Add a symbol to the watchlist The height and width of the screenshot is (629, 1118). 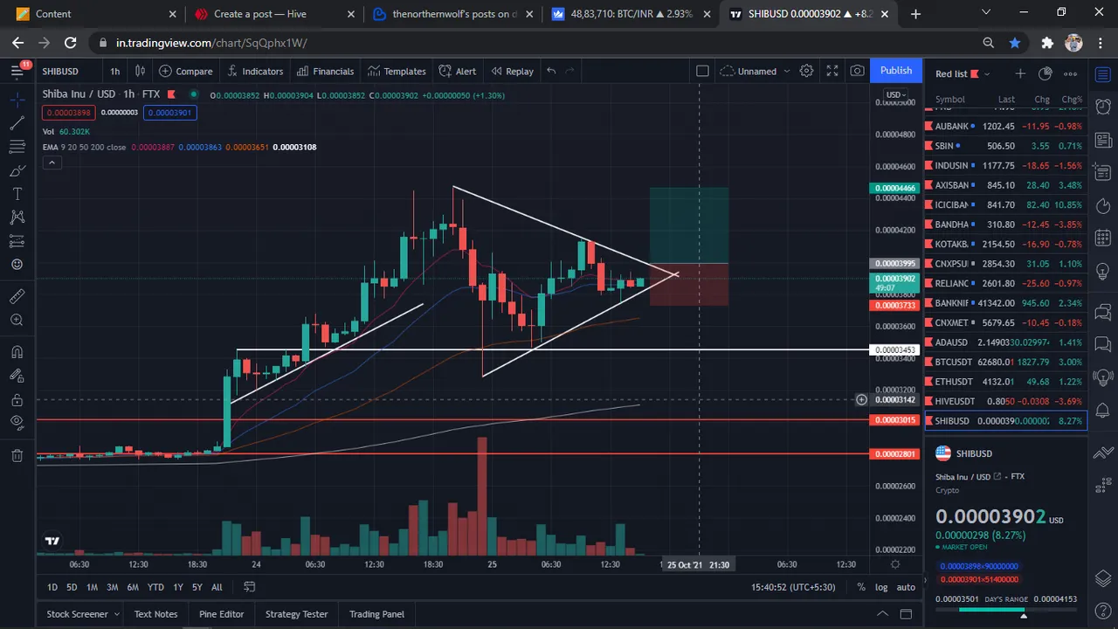[1020, 73]
